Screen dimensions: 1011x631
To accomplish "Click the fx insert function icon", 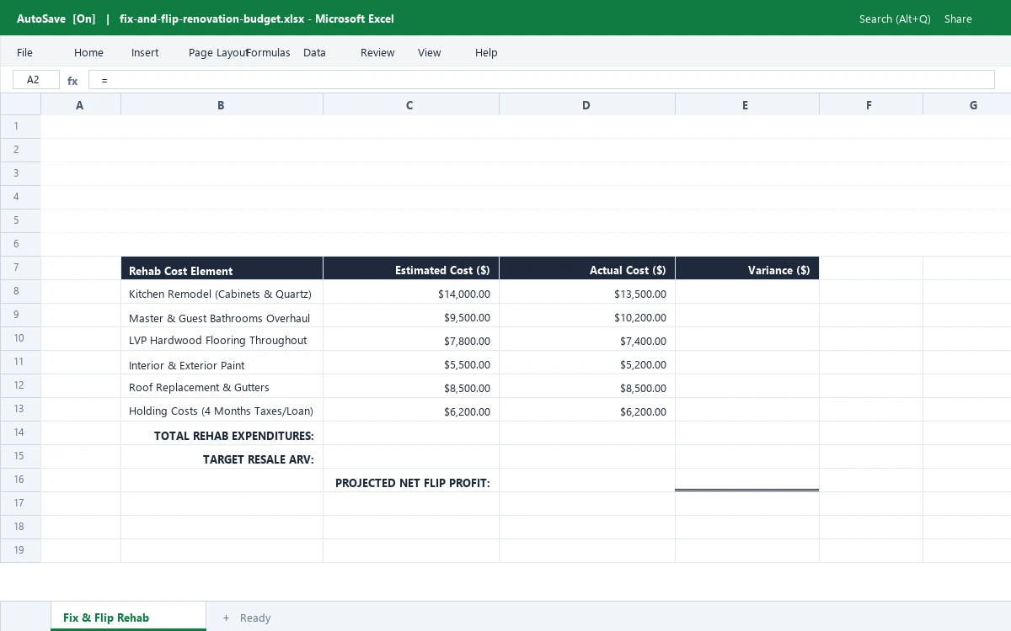I will click(72, 81).
